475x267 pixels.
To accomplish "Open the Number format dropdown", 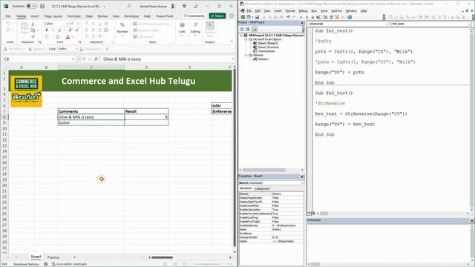I will click(x=122, y=29).
